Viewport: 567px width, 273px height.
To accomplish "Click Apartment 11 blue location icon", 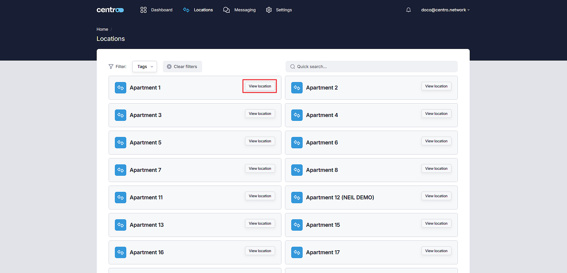I will 121,198.
